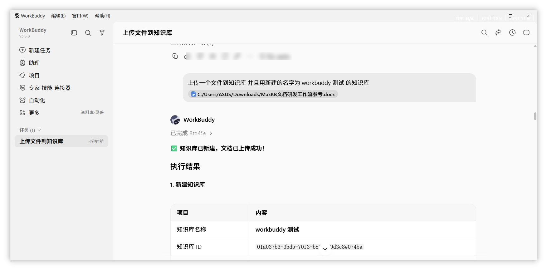Collapse the 任务 (1) list chevron

(39, 130)
